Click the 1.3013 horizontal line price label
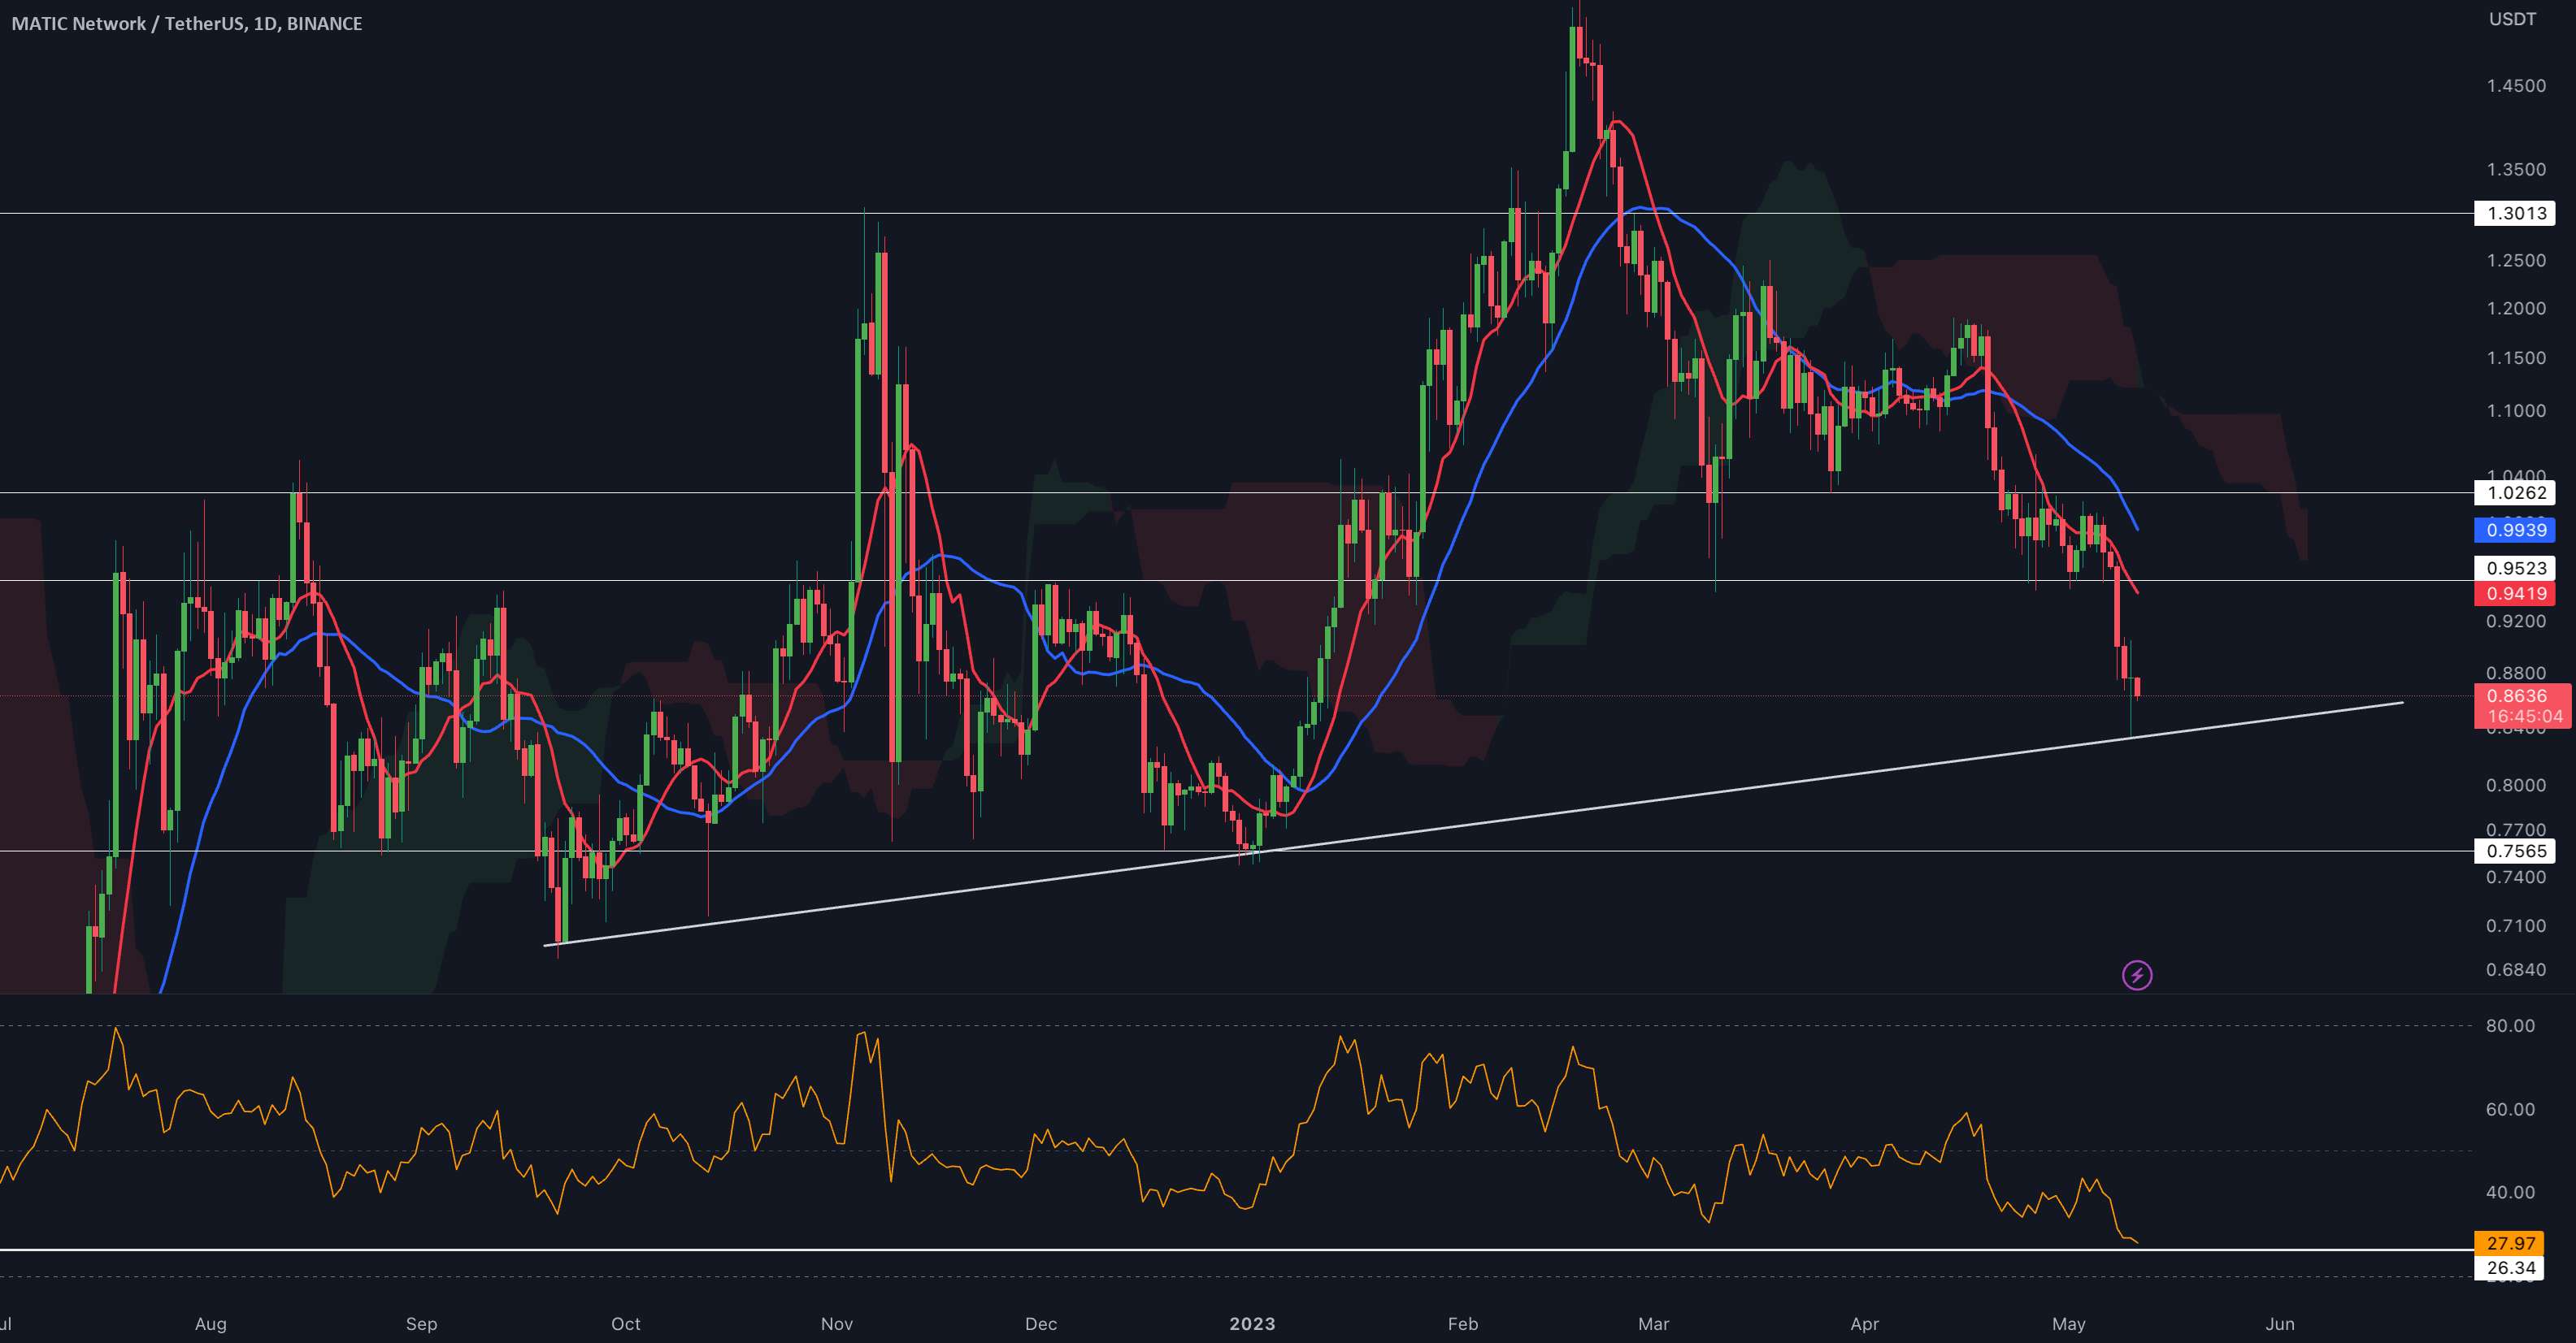Image resolution: width=2576 pixels, height=1343 pixels. pos(2516,213)
